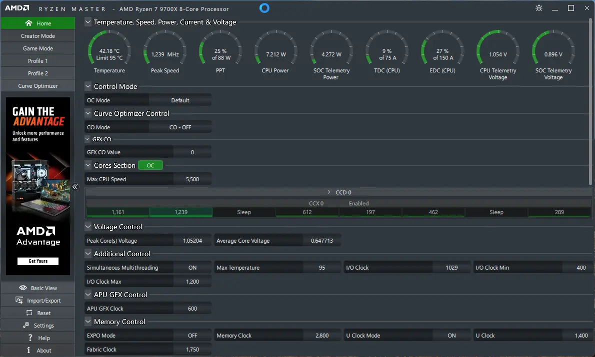Open Import/Export
This screenshot has width=595, height=357.
38,300
